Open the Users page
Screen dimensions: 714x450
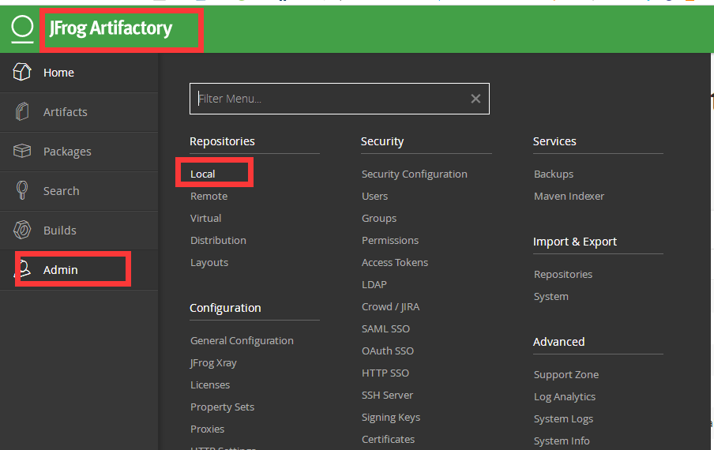point(374,196)
